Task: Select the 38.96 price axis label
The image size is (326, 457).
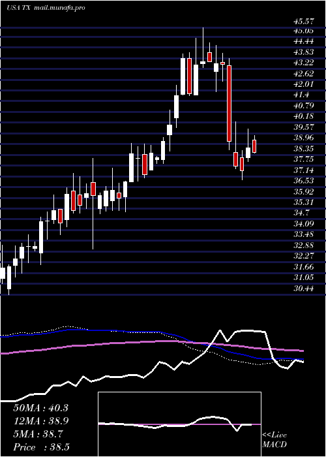Action: 303,138
